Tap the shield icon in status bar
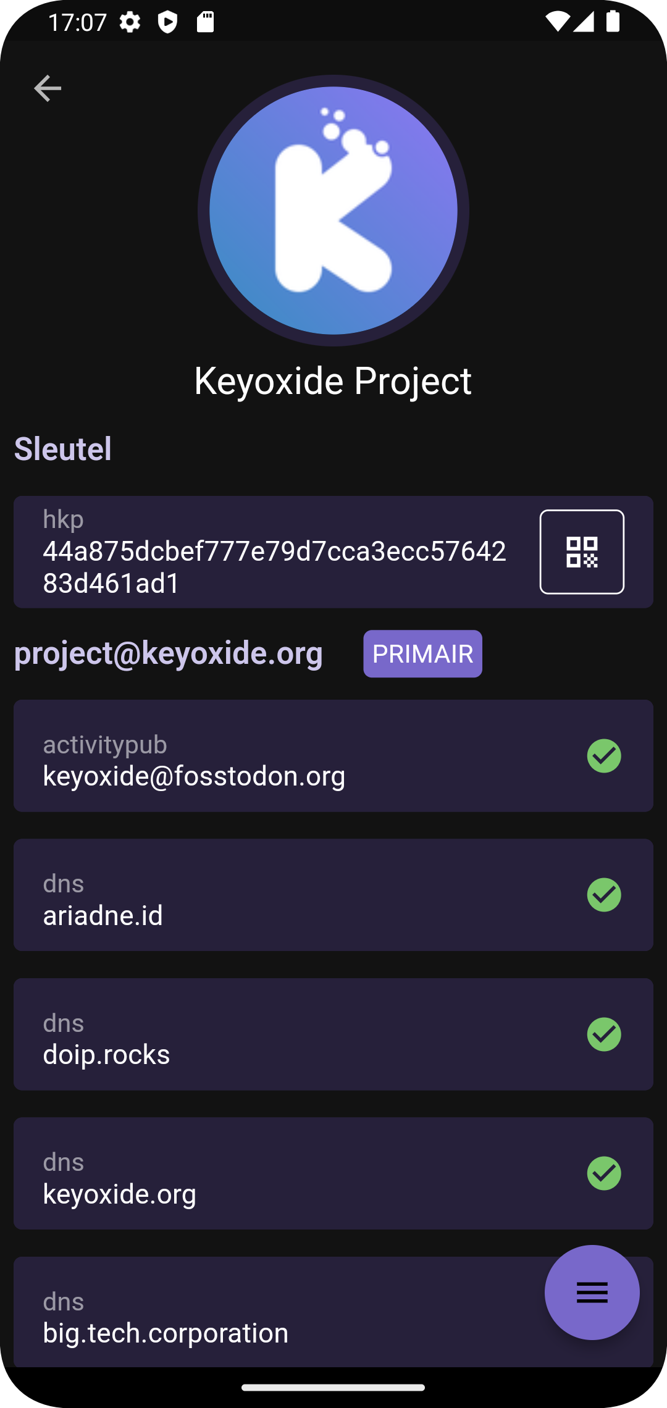 point(167,23)
